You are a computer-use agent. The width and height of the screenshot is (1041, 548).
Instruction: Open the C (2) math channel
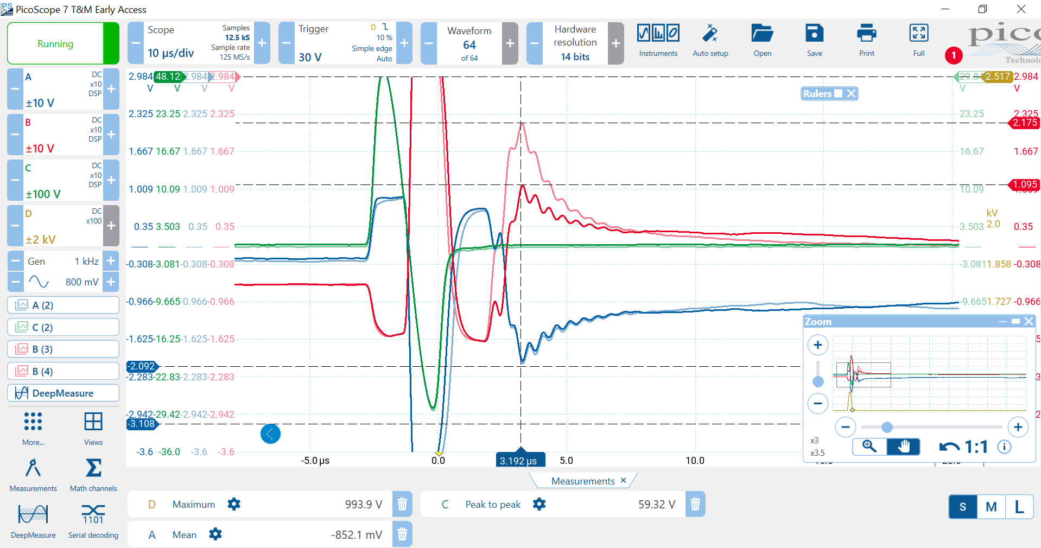pyautogui.click(x=63, y=327)
